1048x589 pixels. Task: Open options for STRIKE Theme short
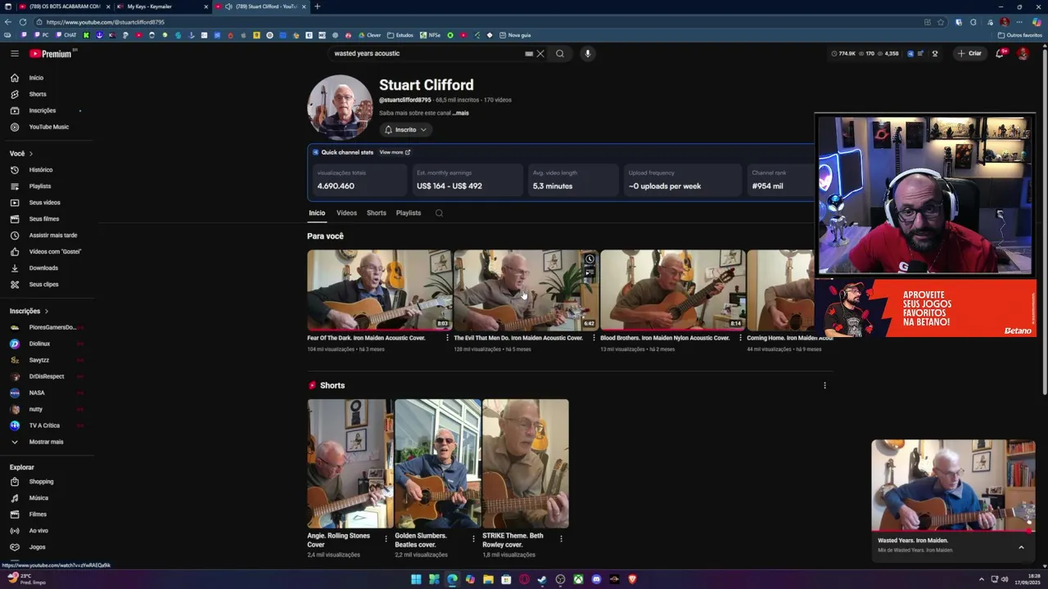561,538
